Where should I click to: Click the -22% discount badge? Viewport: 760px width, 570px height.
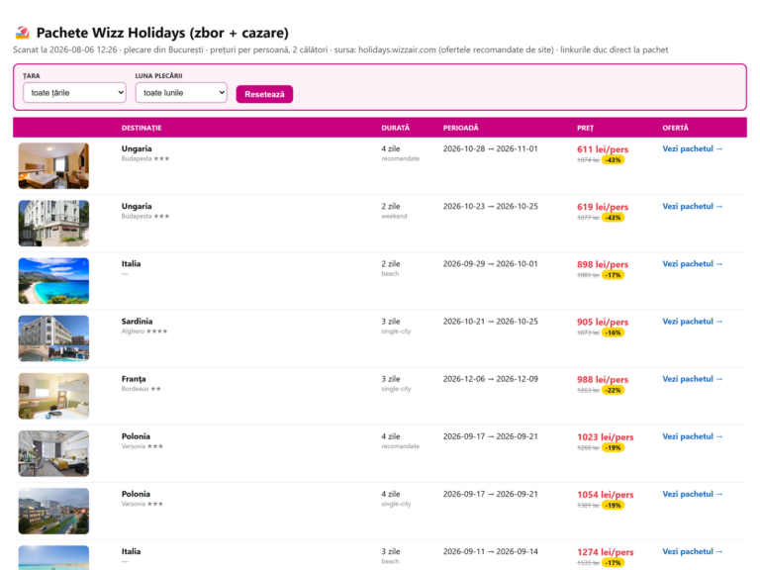(614, 390)
